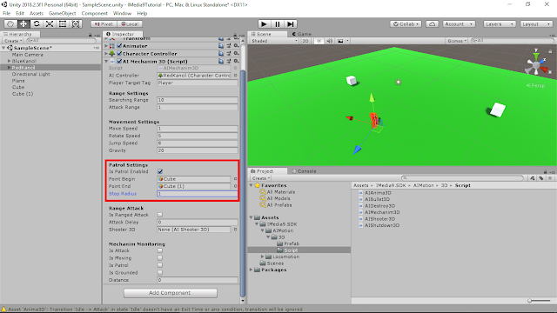
Task: Open the cloud Services button
Action: [x=432, y=23]
